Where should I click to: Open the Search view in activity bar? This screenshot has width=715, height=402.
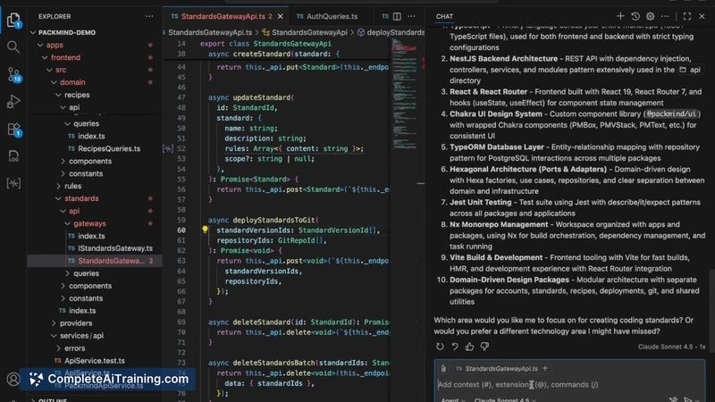coord(13,47)
